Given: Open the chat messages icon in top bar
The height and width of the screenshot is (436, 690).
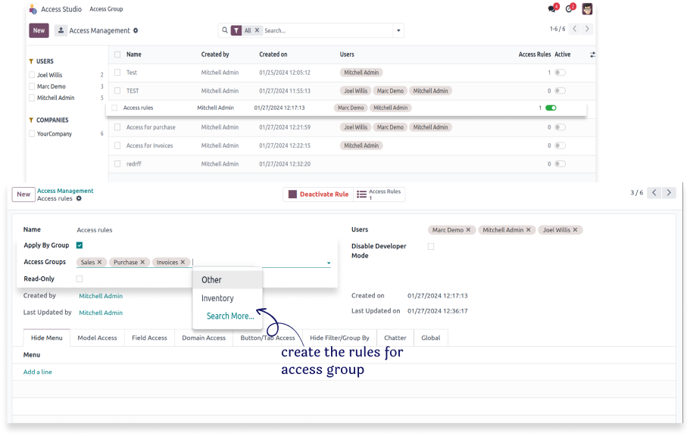Looking at the screenshot, I should (551, 9).
